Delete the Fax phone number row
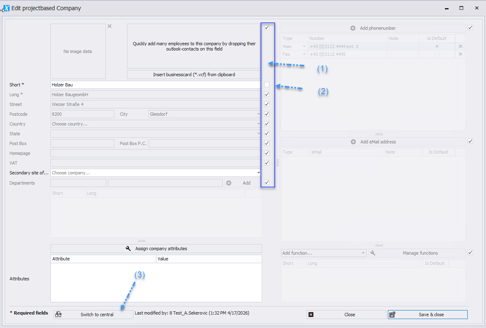This screenshot has height=328, width=486. (x=460, y=54)
